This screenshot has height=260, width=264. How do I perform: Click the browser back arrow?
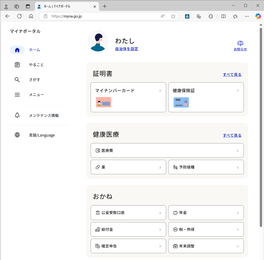point(8,16)
